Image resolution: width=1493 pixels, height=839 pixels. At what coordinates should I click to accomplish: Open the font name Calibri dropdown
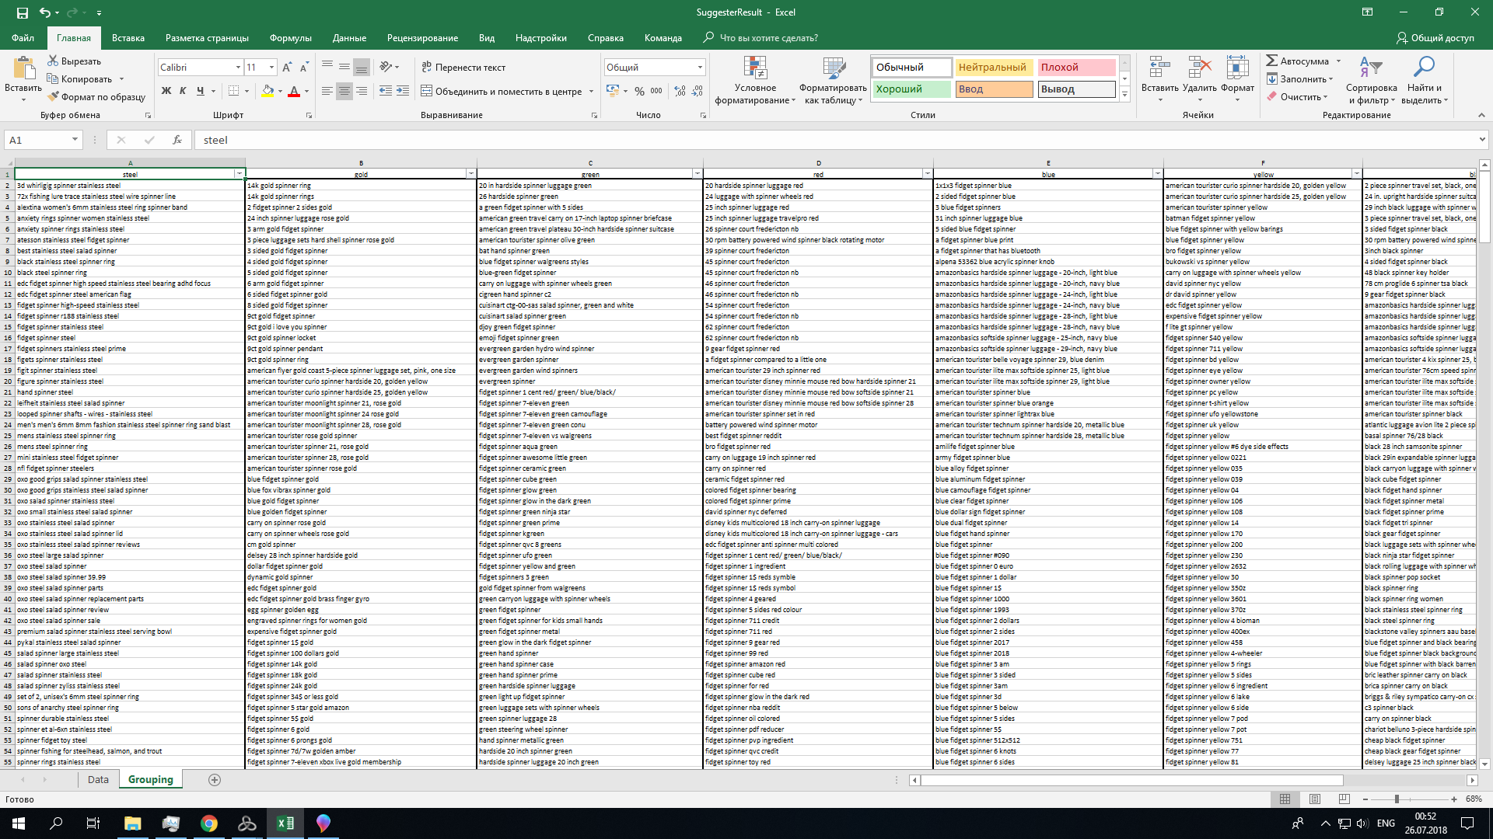[x=238, y=68]
